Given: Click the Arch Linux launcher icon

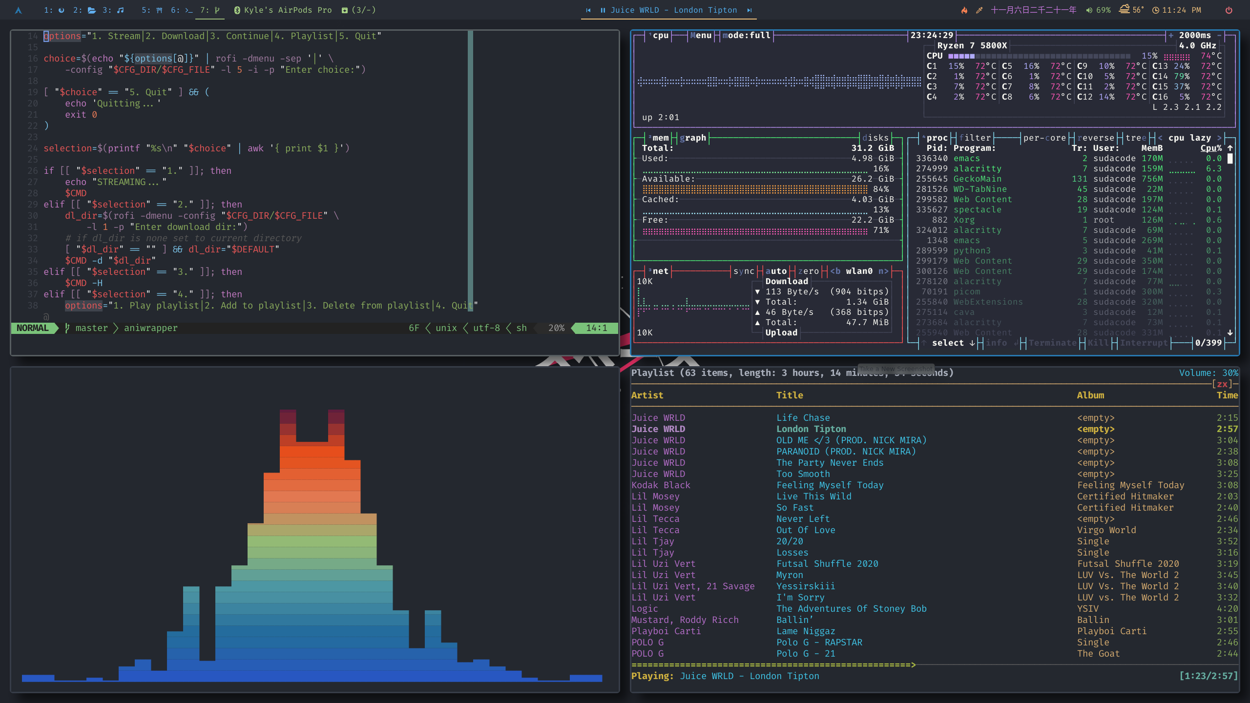Looking at the screenshot, I should tap(18, 10).
